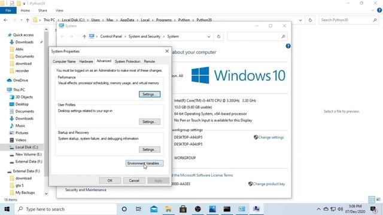The height and width of the screenshot is (215, 383).
Task: Open volume control in system tray
Action: click(x=341, y=209)
